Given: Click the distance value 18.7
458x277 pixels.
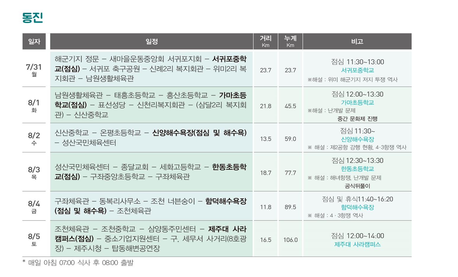Looking at the screenshot, I should pyautogui.click(x=266, y=173).
